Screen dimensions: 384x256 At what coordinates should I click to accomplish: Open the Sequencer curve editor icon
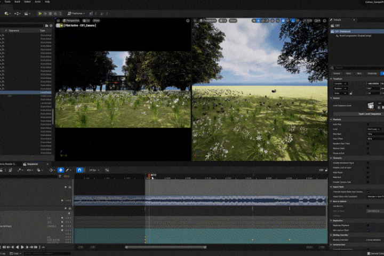[107, 170]
